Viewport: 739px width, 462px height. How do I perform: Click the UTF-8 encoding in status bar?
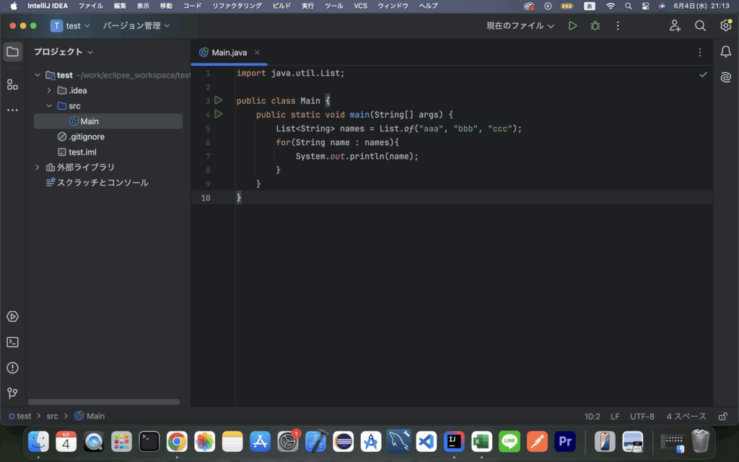coord(642,417)
